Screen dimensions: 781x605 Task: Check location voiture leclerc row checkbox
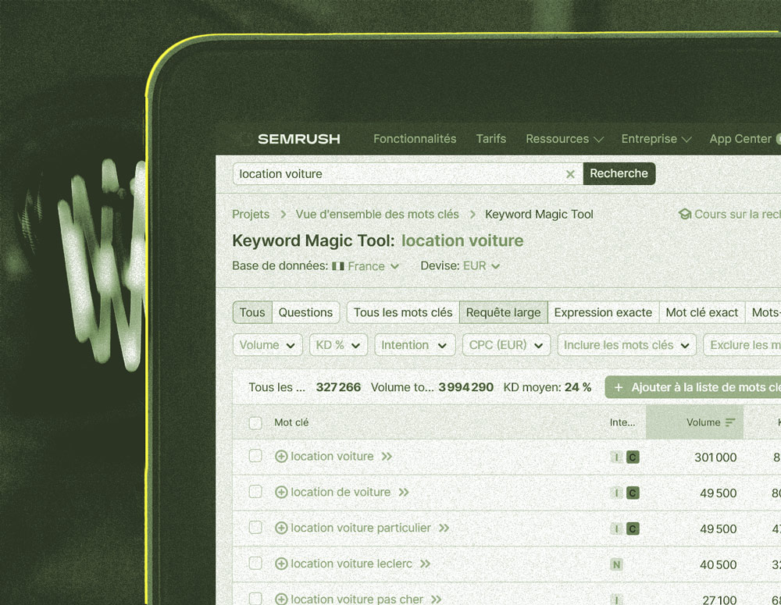point(255,564)
